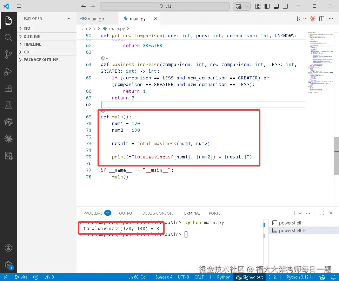The width and height of the screenshot is (339, 281).
Task: Toggle bottom panel visibility
Action: pyautogui.click(x=276, y=6)
